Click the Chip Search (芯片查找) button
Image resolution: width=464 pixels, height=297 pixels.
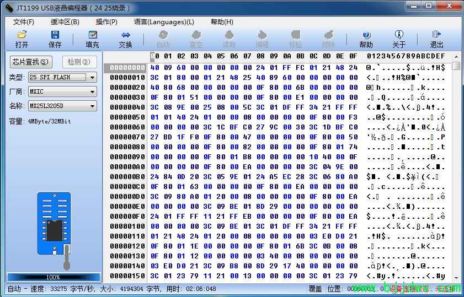[31, 62]
